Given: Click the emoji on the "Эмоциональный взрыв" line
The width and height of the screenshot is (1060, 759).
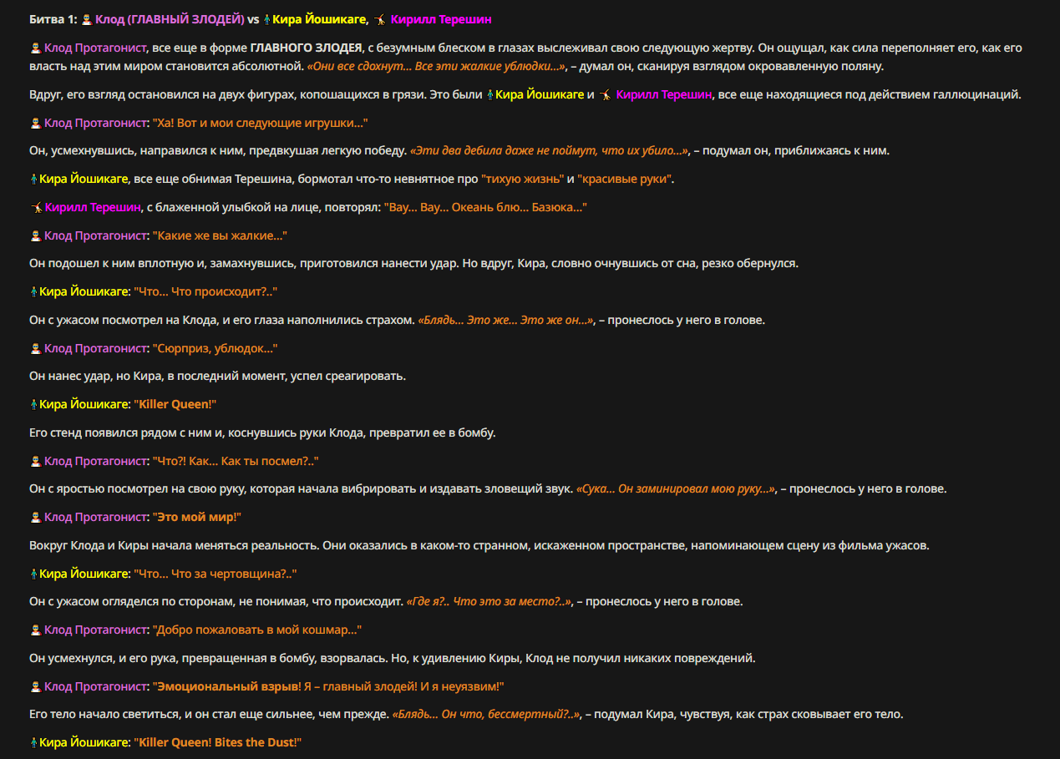Looking at the screenshot, I should 35,686.
